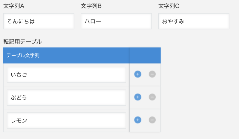The height and width of the screenshot is (139, 239).
Task: Click the minus icon beside レモン
Action: pos(152,120)
